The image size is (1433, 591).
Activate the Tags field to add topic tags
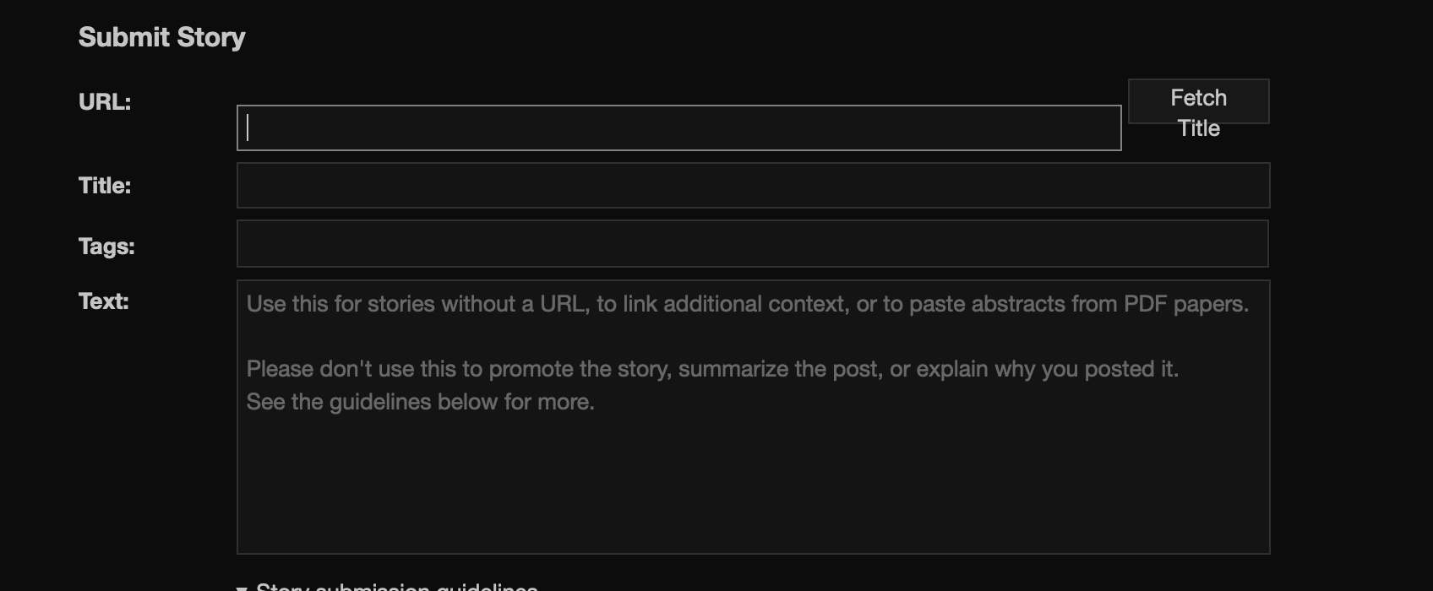(752, 243)
